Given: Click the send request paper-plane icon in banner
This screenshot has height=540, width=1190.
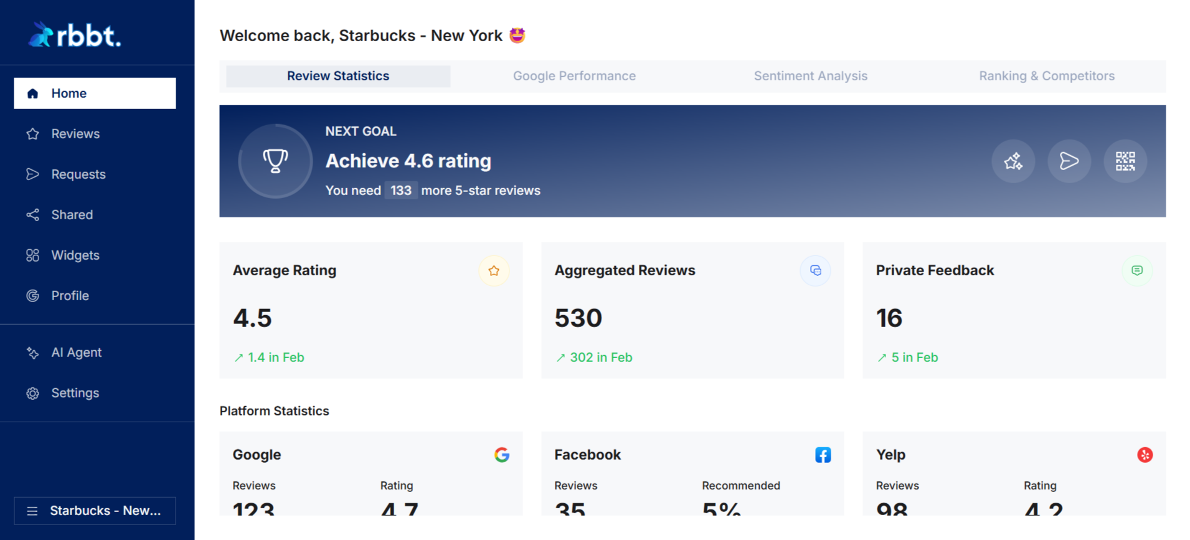Looking at the screenshot, I should coord(1069,161).
